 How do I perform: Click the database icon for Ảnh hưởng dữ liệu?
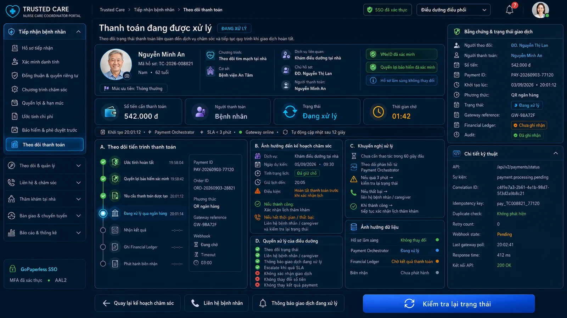(354, 227)
